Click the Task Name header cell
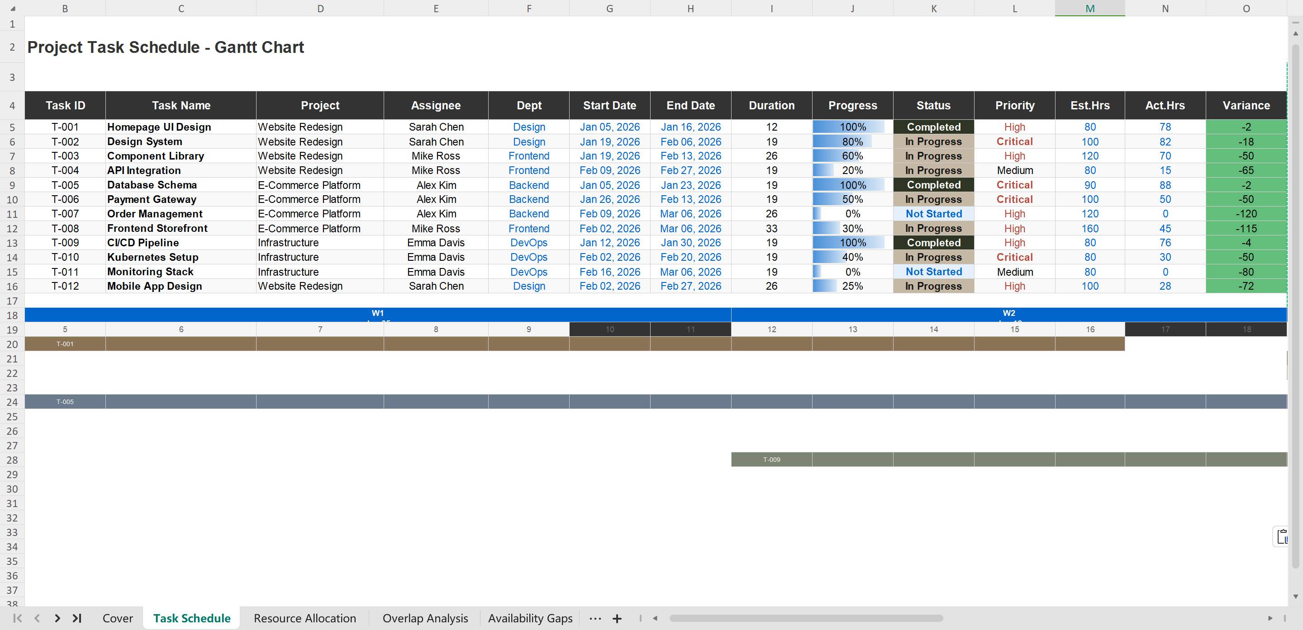Screen dimensions: 1303x630 (x=181, y=106)
